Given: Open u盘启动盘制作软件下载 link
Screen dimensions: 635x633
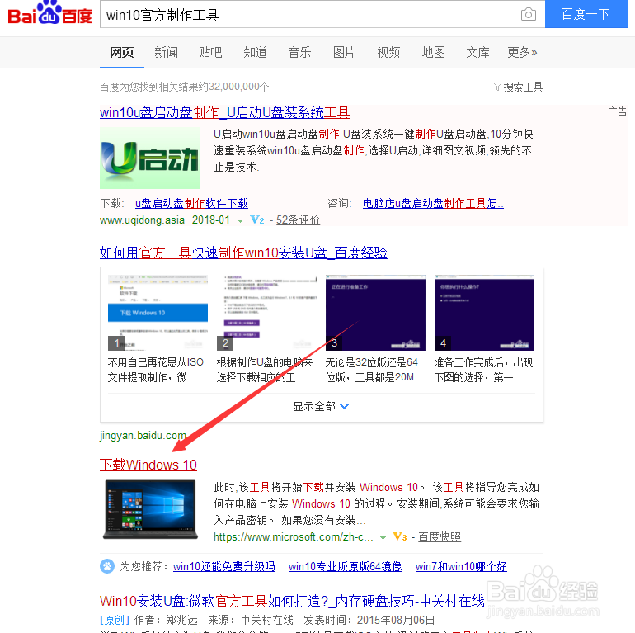Looking at the screenshot, I should (x=191, y=203).
